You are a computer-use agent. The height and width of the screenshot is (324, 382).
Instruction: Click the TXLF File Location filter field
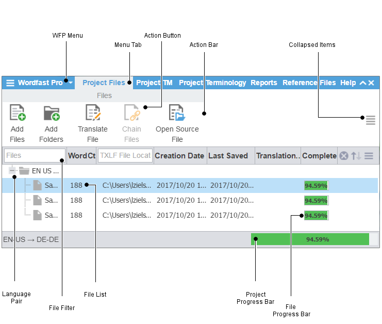[125, 155]
